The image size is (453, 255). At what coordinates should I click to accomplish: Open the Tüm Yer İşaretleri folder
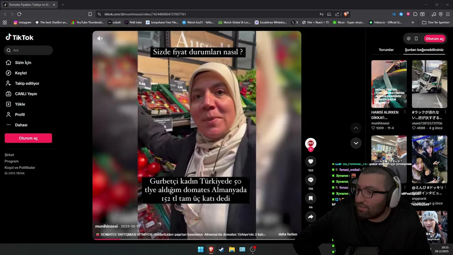[436, 22]
